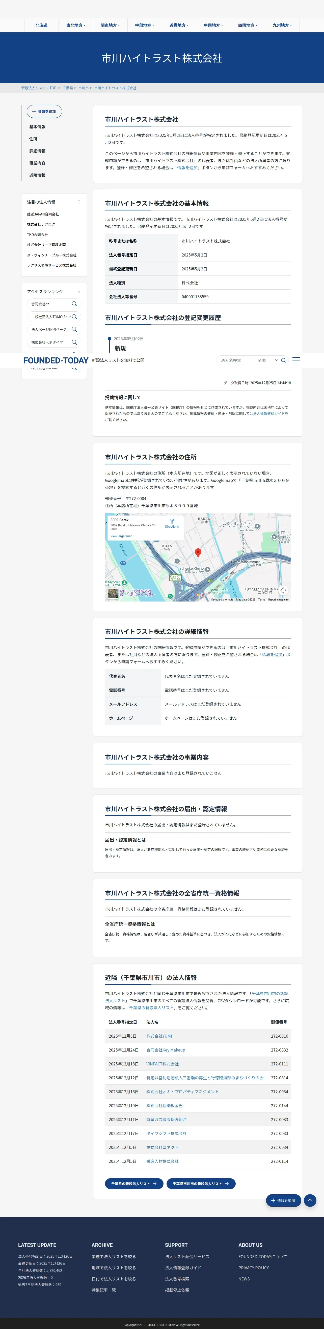Expand the 近畿地方 menu
This screenshot has height=1329, width=324.
point(179,25)
